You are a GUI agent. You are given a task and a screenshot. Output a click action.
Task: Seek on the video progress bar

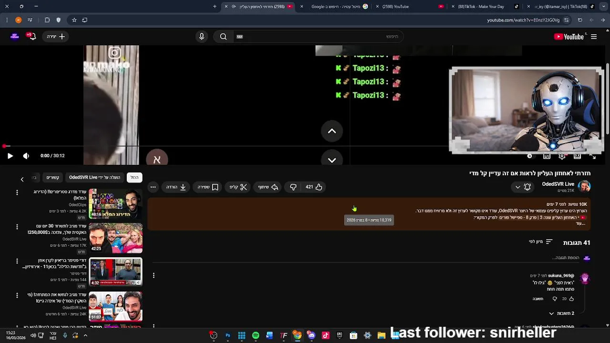(303, 146)
